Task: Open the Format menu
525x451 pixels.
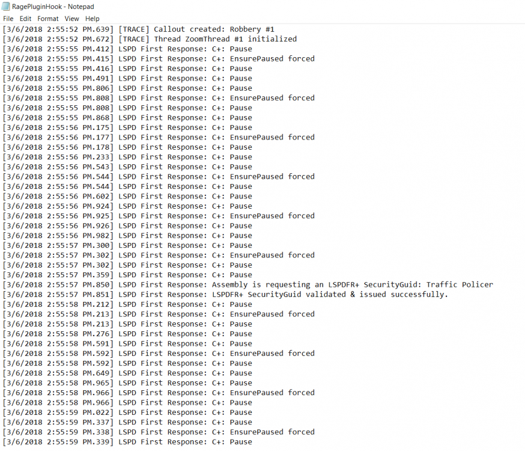Action: pos(48,19)
